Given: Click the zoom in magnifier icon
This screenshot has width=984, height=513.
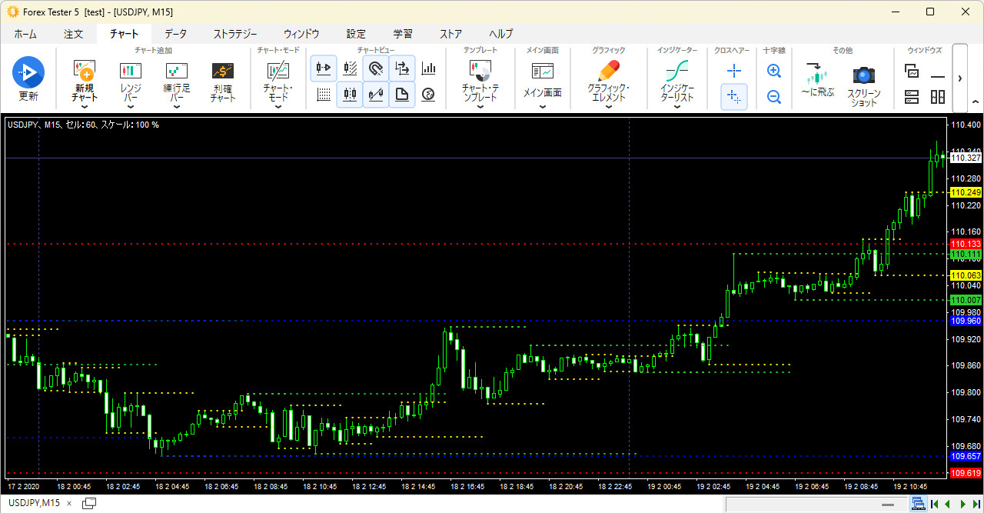Looking at the screenshot, I should tap(774, 71).
